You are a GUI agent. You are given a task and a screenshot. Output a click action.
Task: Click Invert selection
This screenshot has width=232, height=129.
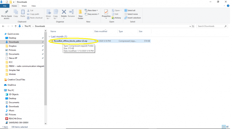[133, 18]
